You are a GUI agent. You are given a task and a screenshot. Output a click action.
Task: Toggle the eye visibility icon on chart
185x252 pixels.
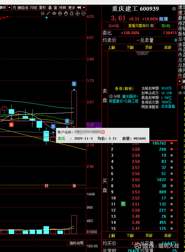(54, 13)
